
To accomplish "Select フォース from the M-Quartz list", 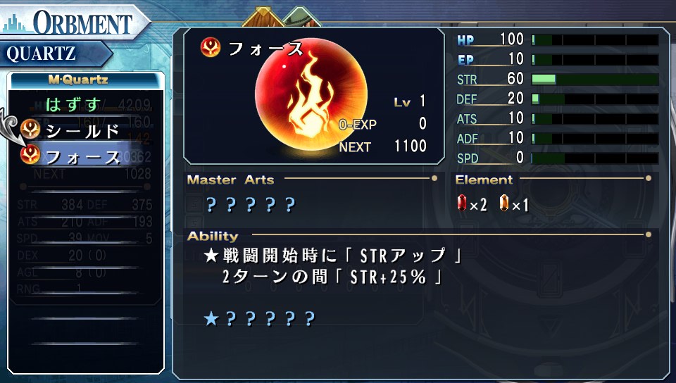I will 83,157.
